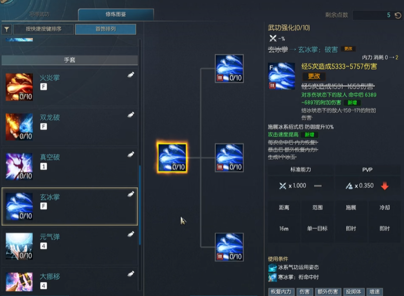Toggle the feather mark on 玄冰掌
404x296 pixels.
[x=131, y=194]
